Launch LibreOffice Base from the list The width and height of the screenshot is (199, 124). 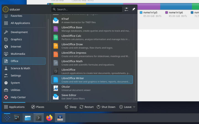coord(92,29)
